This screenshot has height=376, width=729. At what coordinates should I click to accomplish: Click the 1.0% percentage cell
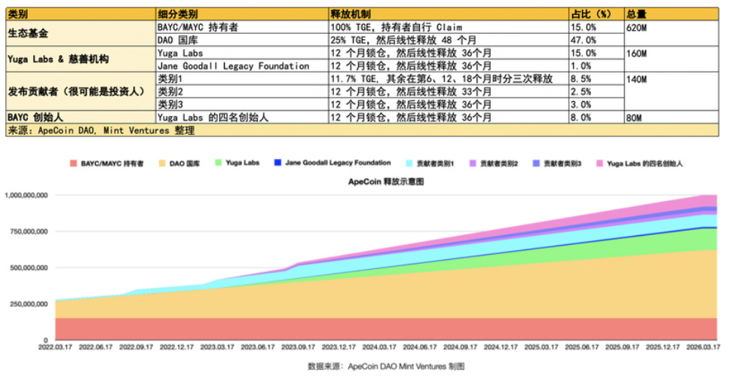point(596,66)
